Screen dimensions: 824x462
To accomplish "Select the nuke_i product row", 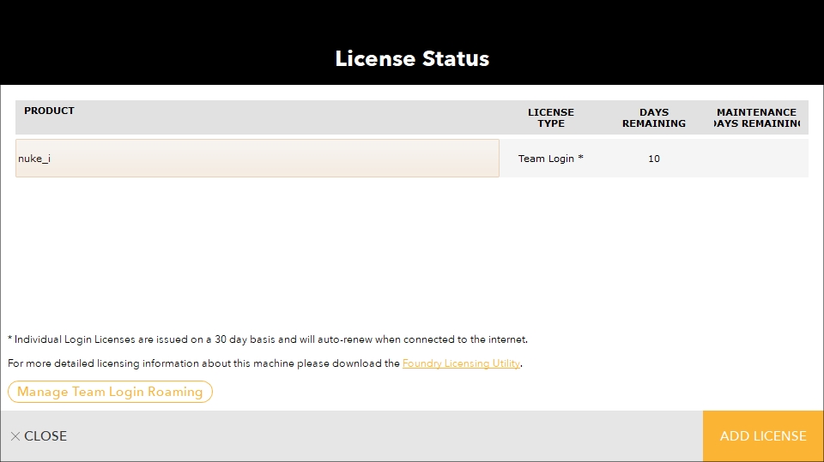I will pyautogui.click(x=257, y=159).
